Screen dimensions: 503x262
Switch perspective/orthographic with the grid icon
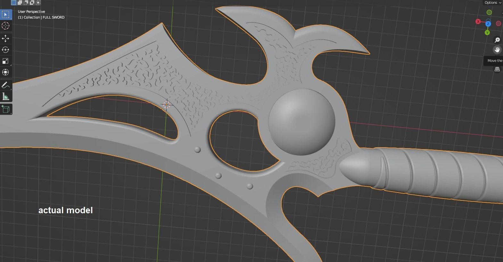(x=497, y=69)
